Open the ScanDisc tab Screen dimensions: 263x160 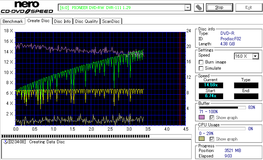point(111,21)
